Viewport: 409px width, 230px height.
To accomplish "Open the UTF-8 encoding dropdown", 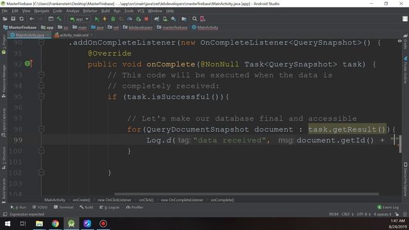I will [364, 214].
